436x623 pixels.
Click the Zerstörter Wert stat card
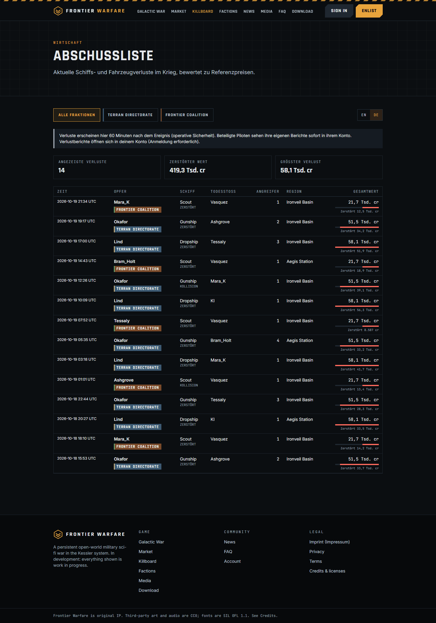218,167
